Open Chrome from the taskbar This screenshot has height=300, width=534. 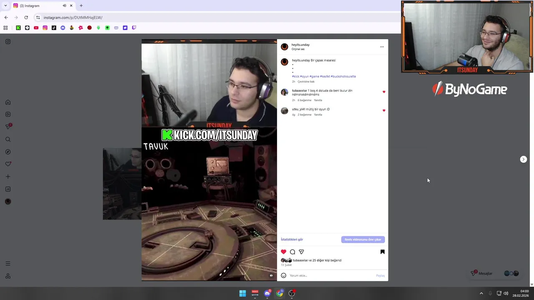[280, 293]
